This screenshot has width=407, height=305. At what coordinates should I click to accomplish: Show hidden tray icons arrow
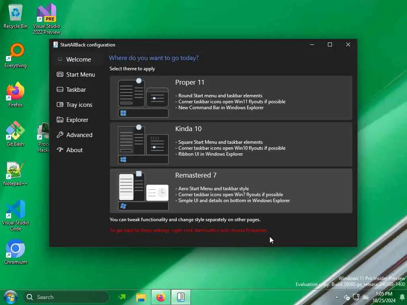tap(337, 297)
